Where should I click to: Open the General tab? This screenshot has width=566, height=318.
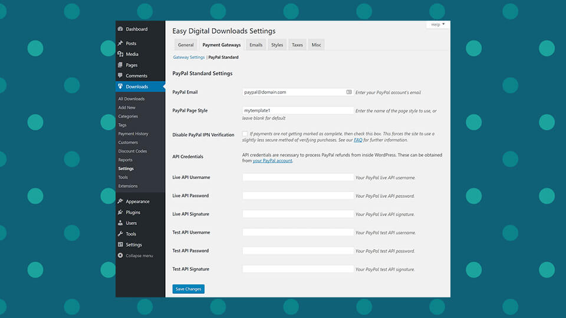click(x=186, y=45)
